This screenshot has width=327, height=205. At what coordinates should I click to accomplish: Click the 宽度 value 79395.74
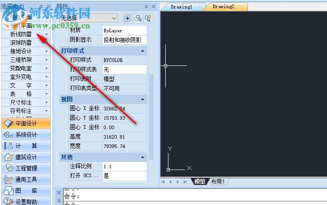pos(124,146)
